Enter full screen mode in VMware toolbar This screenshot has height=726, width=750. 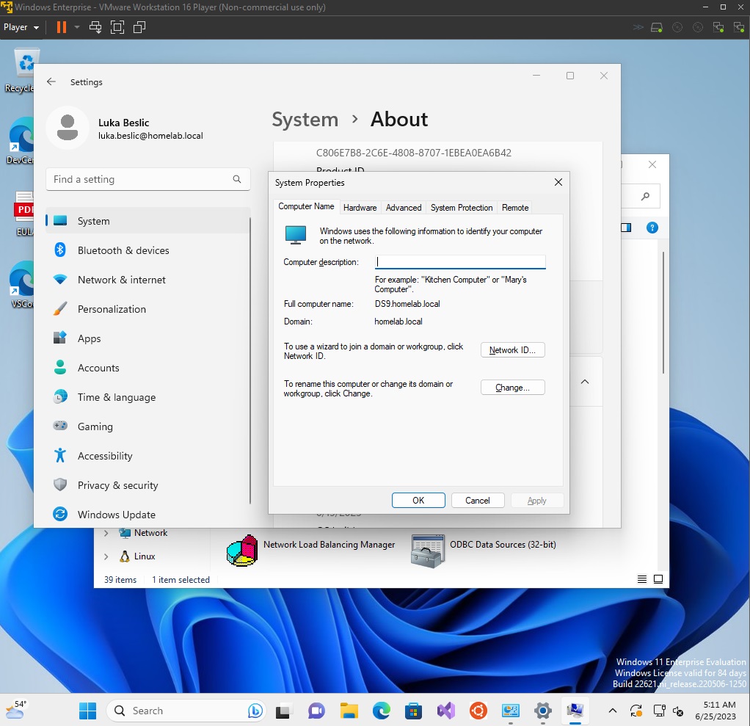point(117,27)
